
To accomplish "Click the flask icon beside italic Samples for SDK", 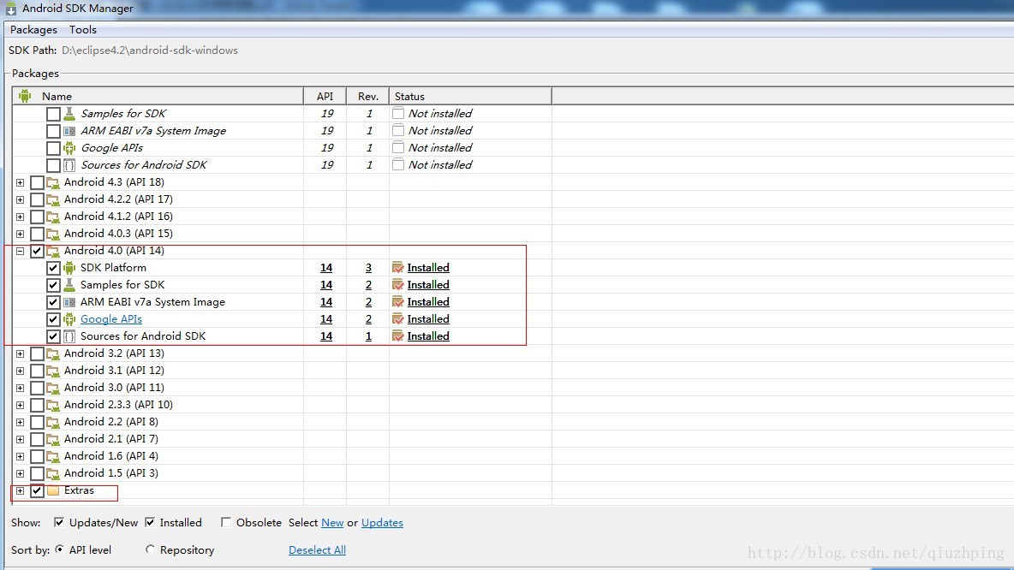I will click(69, 114).
